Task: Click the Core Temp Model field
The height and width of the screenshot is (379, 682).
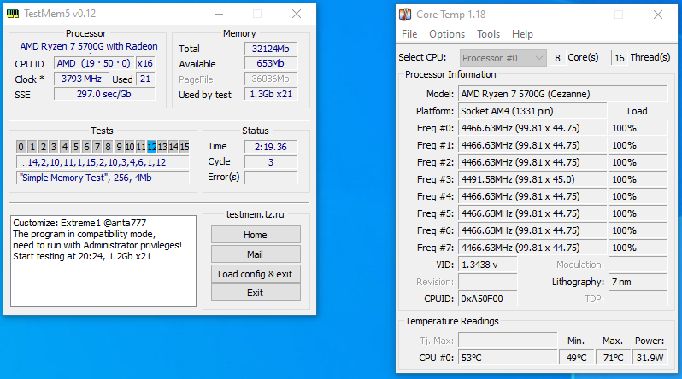Action: click(532, 94)
